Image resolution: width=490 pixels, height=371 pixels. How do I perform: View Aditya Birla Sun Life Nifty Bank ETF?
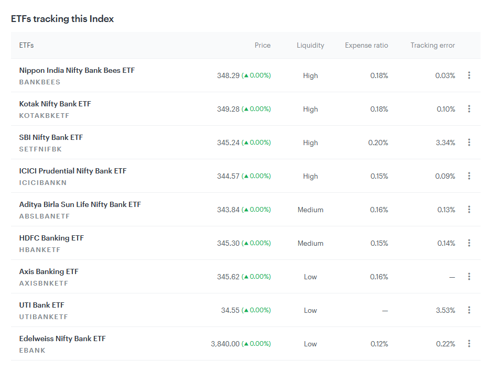point(80,204)
